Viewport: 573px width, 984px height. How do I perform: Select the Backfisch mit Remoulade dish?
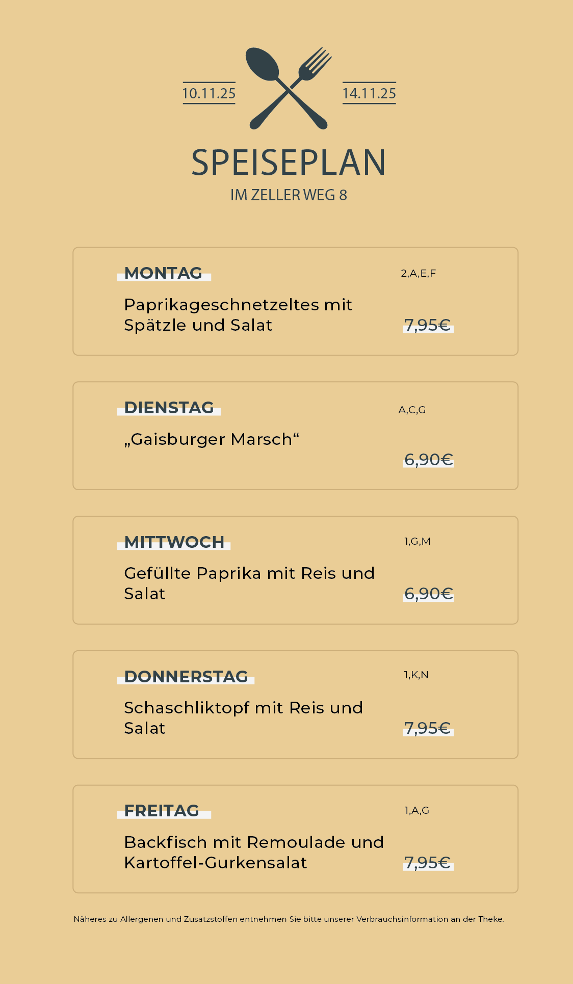tap(254, 853)
